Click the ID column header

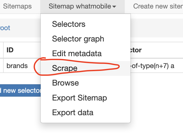coord(10,50)
